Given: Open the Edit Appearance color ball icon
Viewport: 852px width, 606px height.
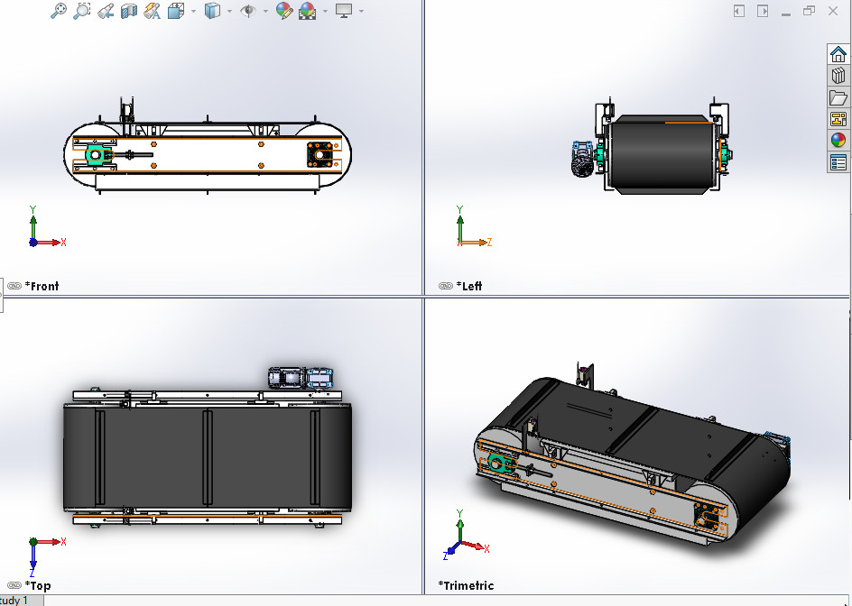Looking at the screenshot, I should (x=283, y=11).
